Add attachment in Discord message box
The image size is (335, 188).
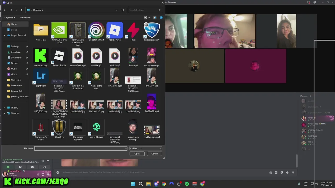point(58,172)
